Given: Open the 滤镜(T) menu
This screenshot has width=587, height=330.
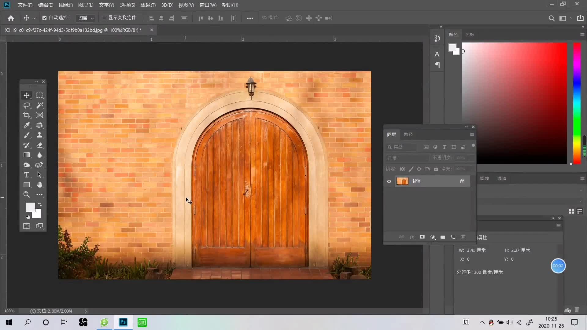Looking at the screenshot, I should pos(148,5).
